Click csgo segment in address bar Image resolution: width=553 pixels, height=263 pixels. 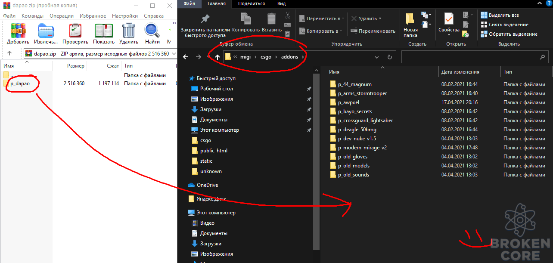(266, 57)
